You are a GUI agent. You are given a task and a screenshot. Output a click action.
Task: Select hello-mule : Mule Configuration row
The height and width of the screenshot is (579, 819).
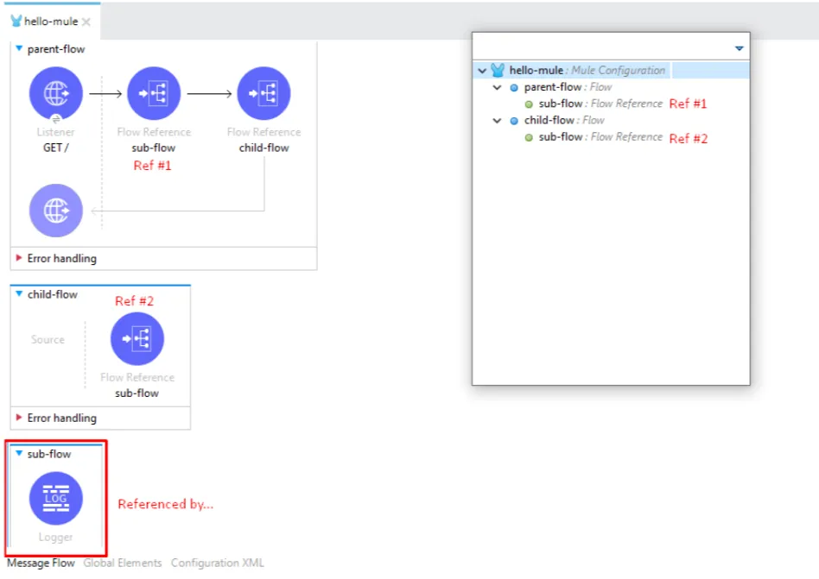point(611,70)
